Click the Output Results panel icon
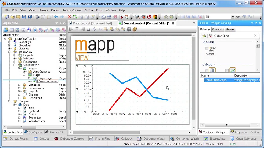The width and height of the screenshot is (264, 148). (5, 138)
